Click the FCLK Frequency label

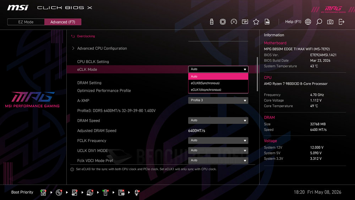click(92, 141)
